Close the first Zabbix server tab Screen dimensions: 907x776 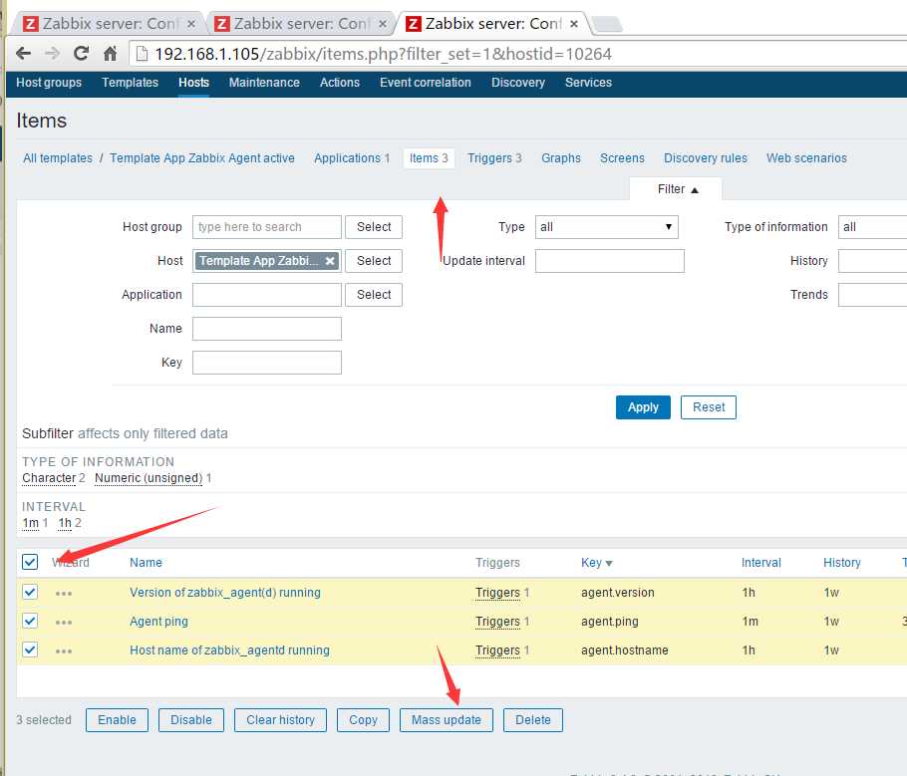pos(191,24)
